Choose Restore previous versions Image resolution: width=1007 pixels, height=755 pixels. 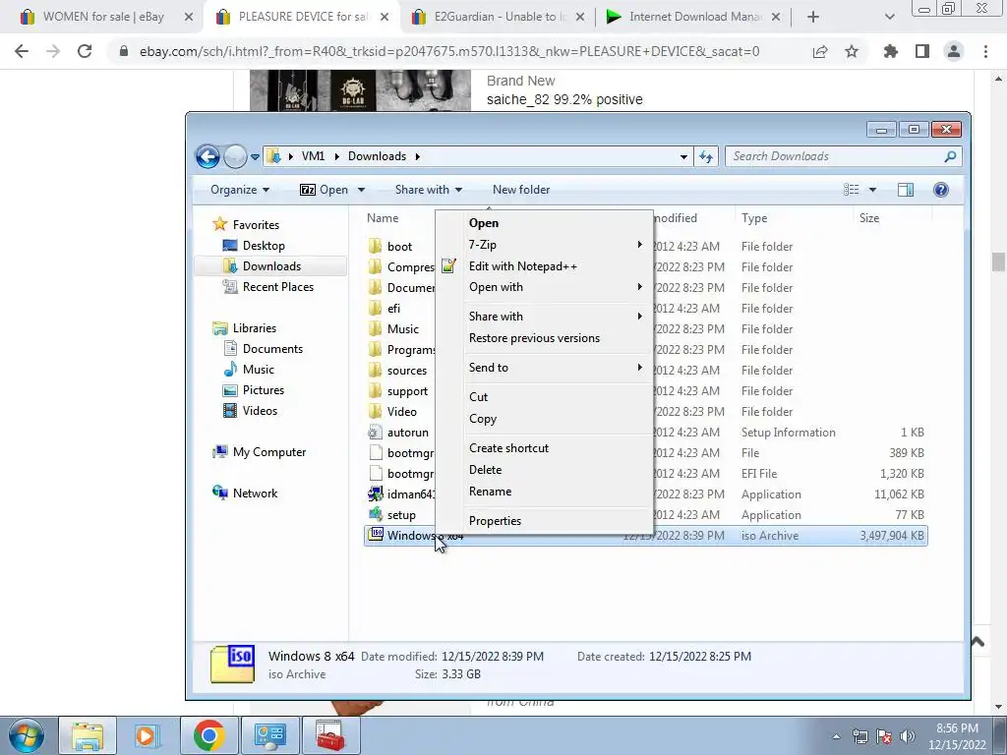(545, 338)
